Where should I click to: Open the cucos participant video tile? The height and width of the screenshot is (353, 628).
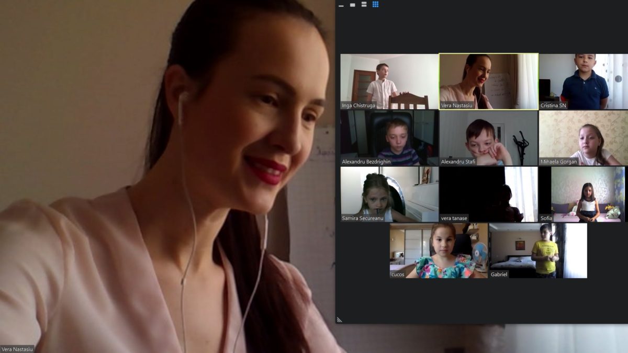(x=439, y=251)
